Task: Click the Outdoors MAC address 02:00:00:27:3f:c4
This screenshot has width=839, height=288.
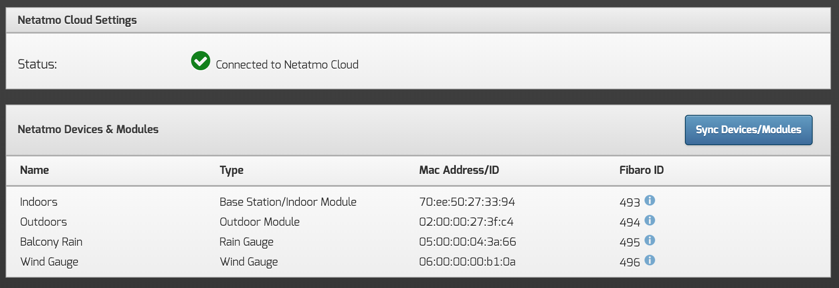Action: point(466,222)
